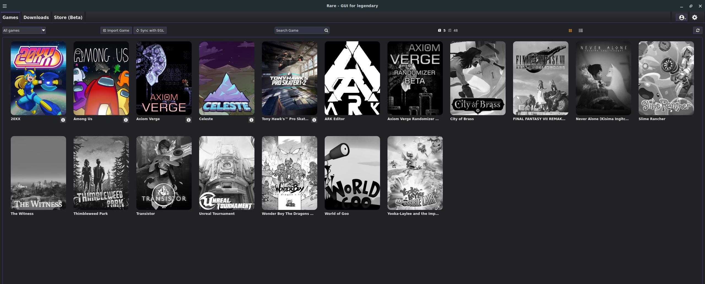
Task: Select the ARK Editor cover
Action: [x=352, y=78]
